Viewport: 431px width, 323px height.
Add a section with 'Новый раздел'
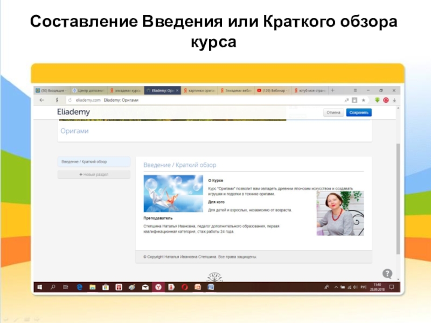click(94, 174)
